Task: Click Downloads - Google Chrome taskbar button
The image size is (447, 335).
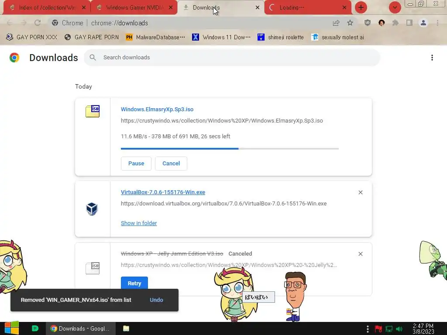Action: tap(81, 328)
